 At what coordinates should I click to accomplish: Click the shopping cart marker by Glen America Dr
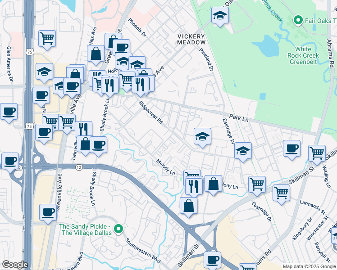point(47,39)
